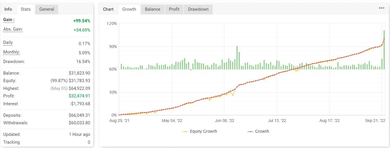The height and width of the screenshot is (148, 390).
Task: Switch to the Info tab
Action: [8, 9]
